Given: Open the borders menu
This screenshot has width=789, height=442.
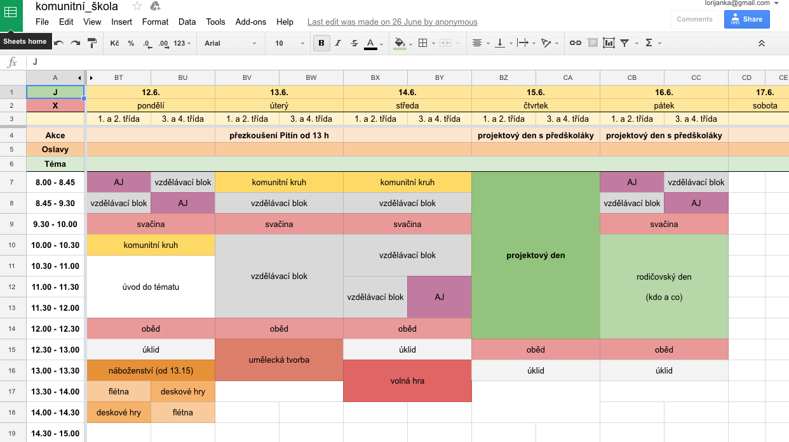Looking at the screenshot, I should [425, 43].
